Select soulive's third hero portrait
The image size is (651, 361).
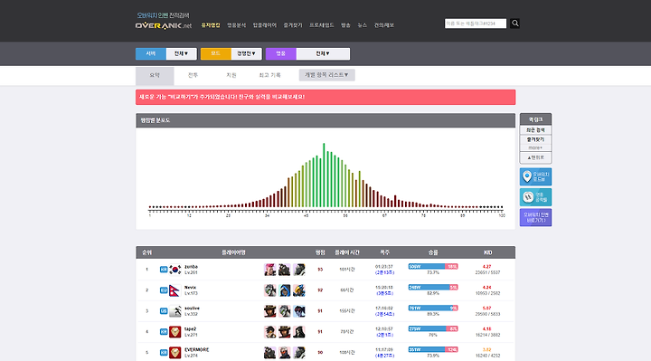coord(299,311)
